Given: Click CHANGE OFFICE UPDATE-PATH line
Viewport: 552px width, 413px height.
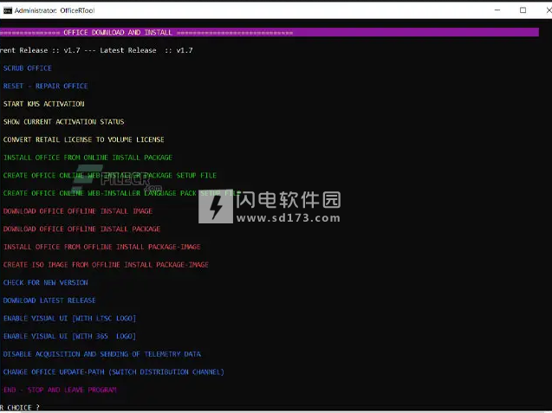Looking at the screenshot, I should tap(114, 372).
